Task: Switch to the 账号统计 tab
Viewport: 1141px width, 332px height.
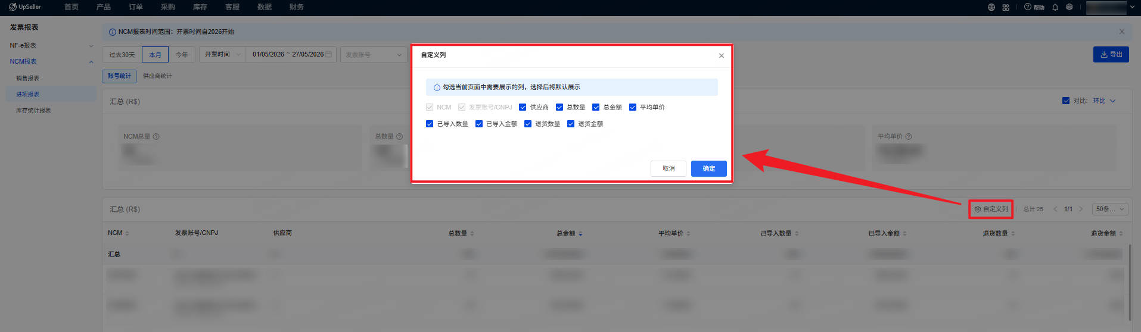Action: pyautogui.click(x=119, y=76)
